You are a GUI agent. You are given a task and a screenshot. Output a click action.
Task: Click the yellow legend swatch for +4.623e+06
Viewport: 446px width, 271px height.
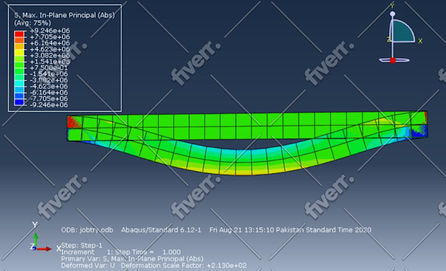19,52
